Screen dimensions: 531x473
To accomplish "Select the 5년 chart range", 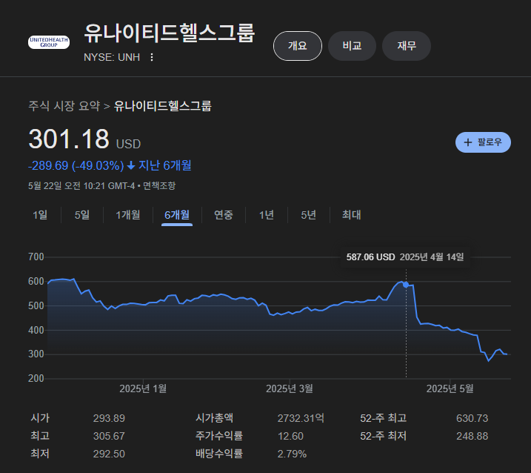I will coord(309,215).
